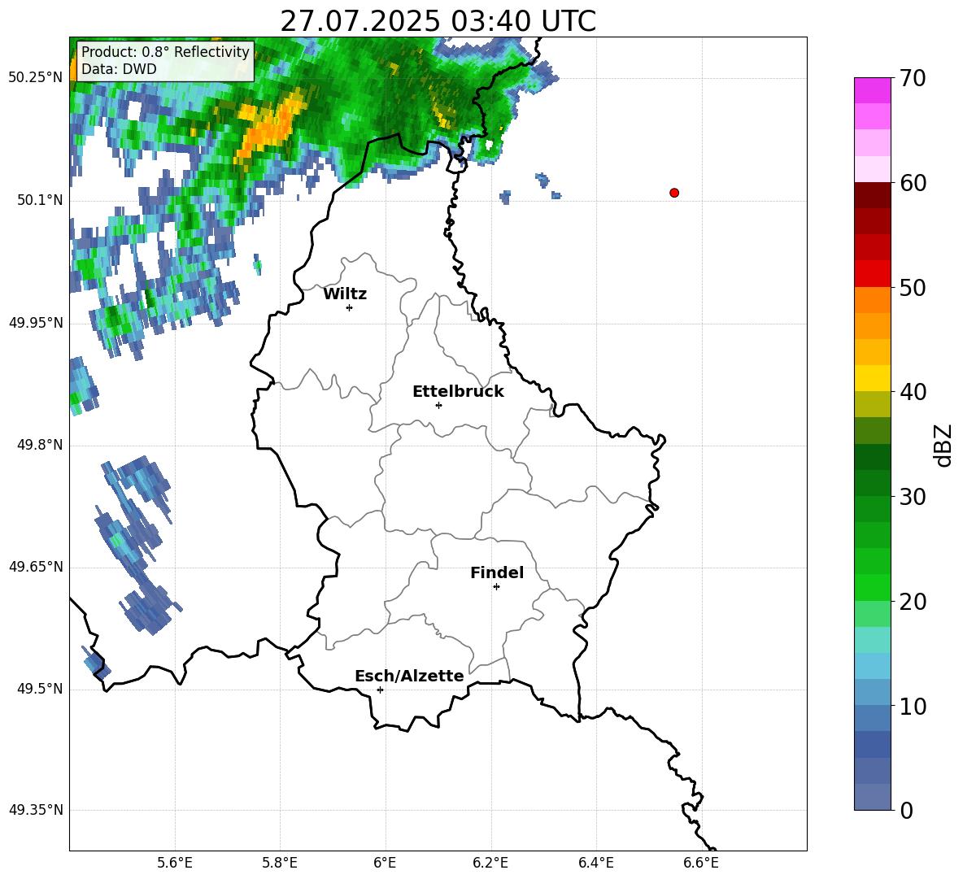Click the yellow colorbar swatch at 40
Screen dimensions: 963x879
[x=872, y=378]
